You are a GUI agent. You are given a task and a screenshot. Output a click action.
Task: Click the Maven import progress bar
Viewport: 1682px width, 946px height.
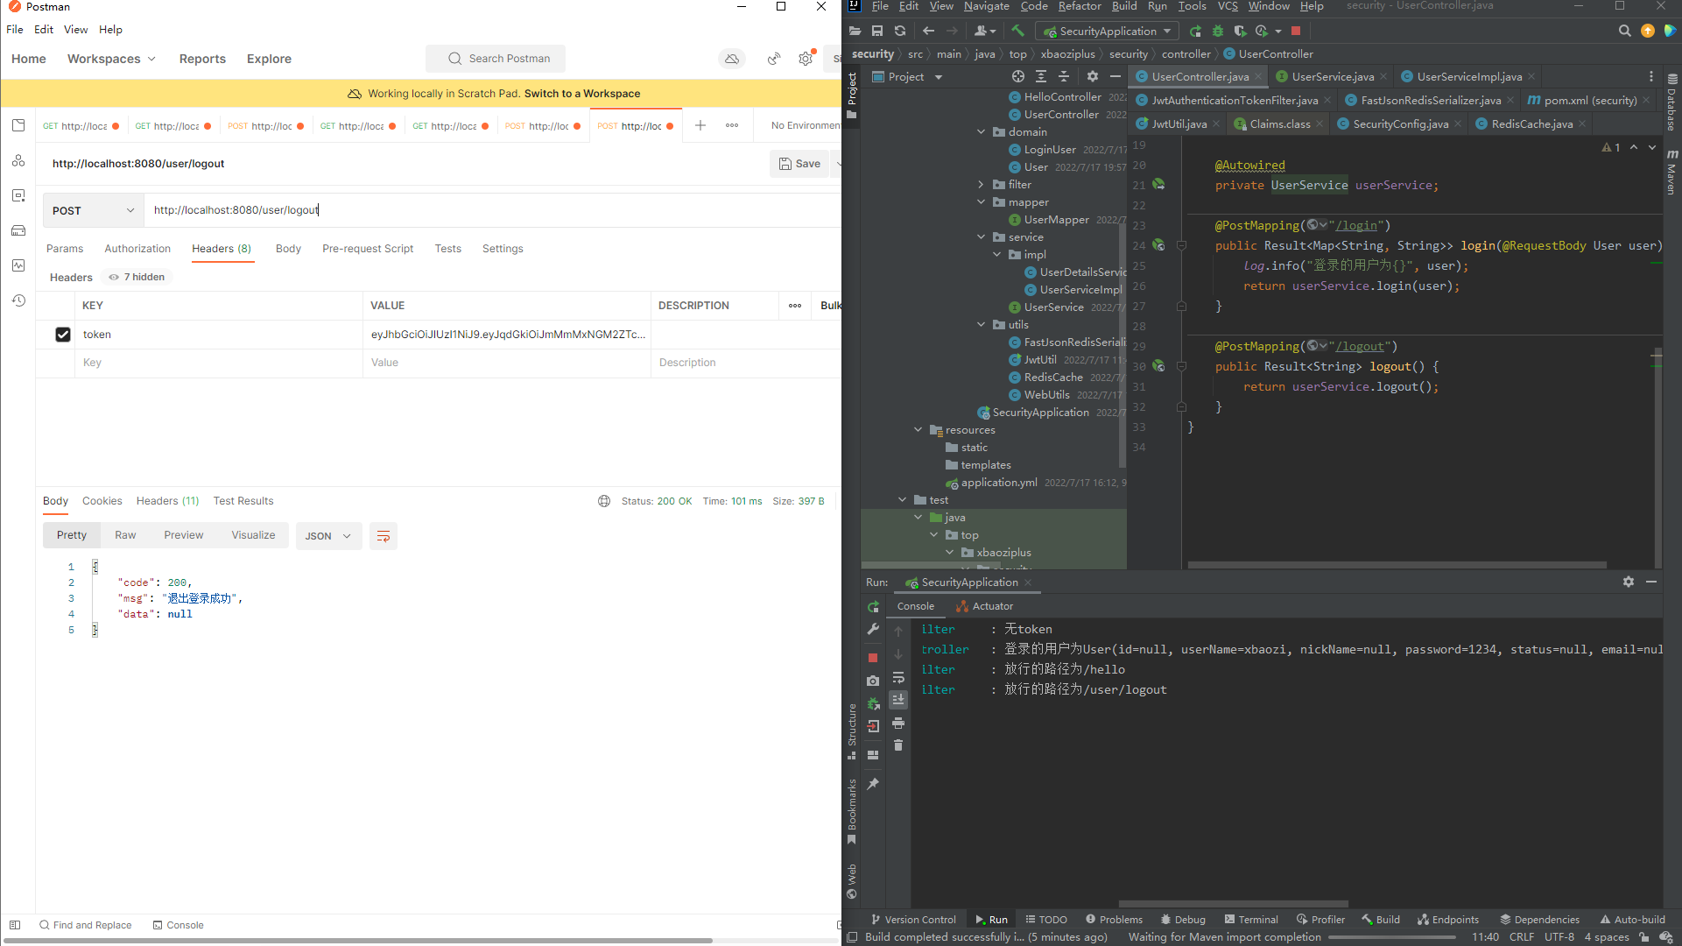pos(1391,937)
